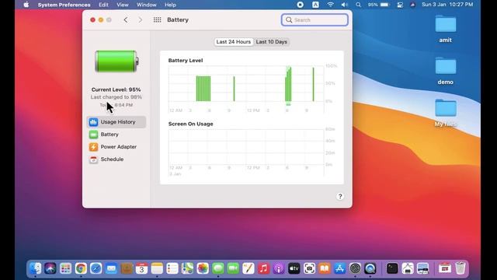Open Apple TV in the Dock

[x=294, y=268]
